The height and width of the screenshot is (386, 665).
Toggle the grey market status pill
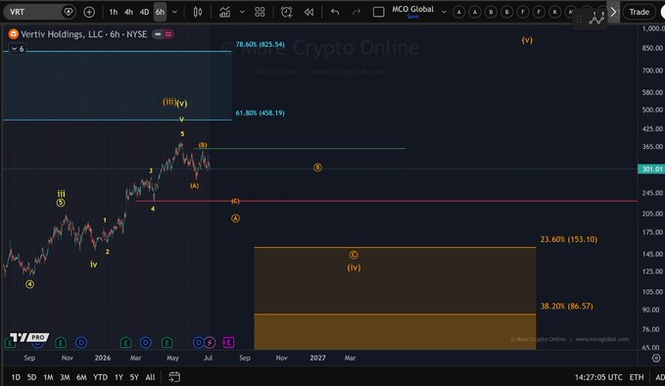pos(158,34)
